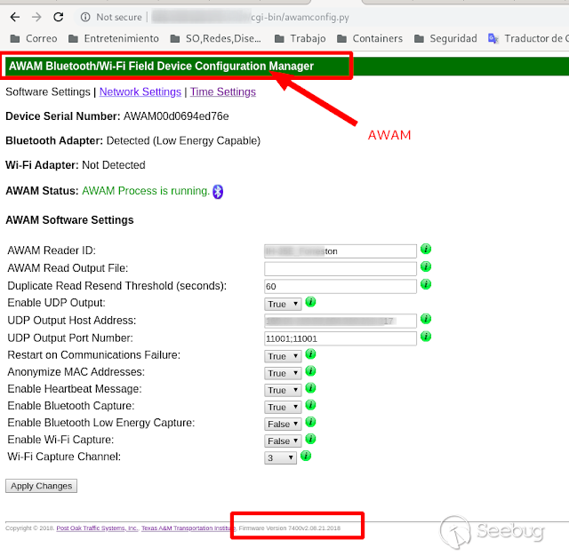Show info for Duplicate Read Resend Threshold

point(426,284)
